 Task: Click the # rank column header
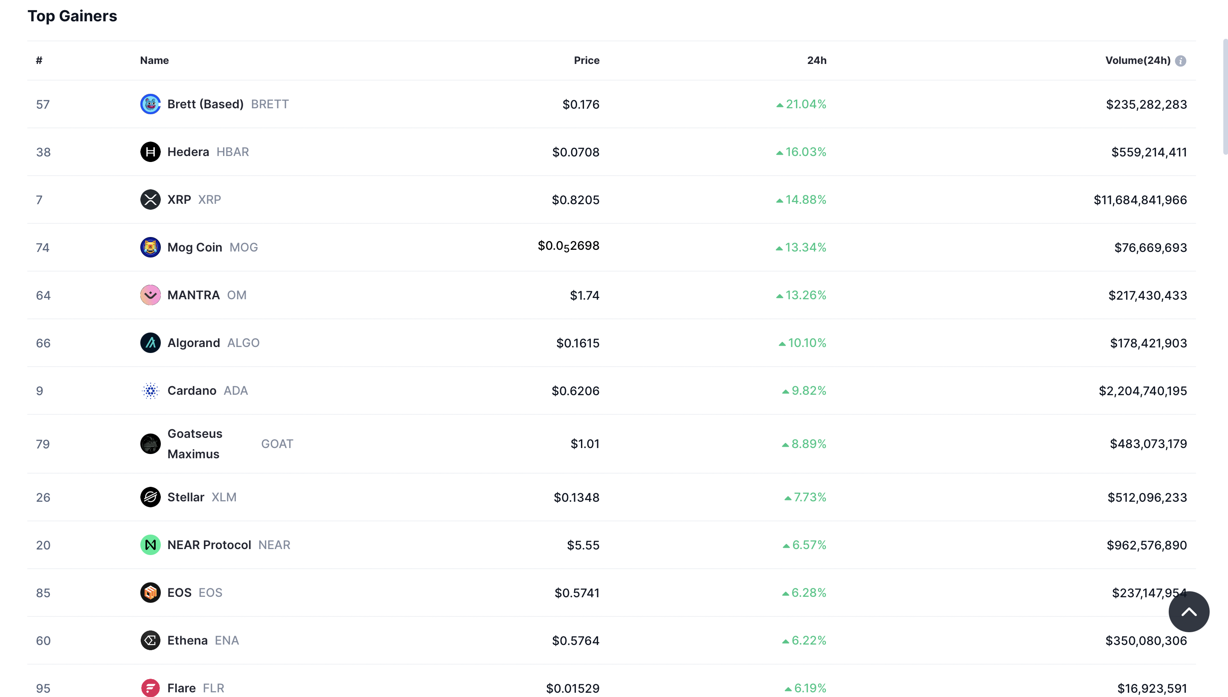click(39, 60)
